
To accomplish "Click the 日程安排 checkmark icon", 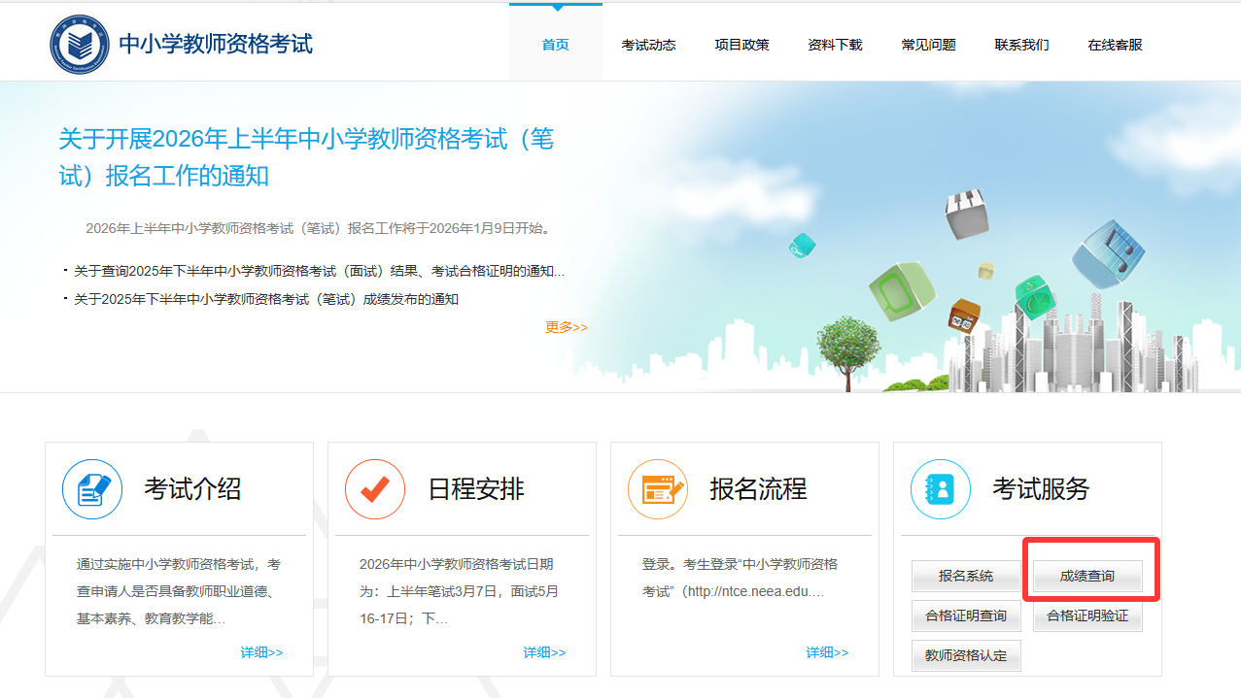I will pyautogui.click(x=375, y=488).
